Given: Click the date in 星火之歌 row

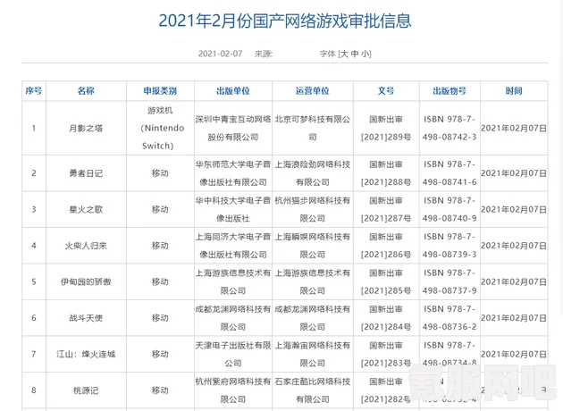Looking at the screenshot, I should [x=514, y=210].
